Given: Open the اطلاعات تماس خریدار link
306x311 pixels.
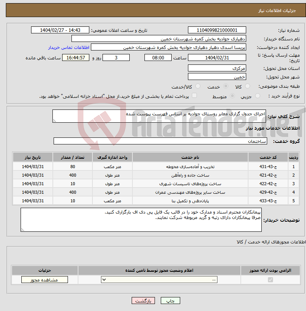Looking at the screenshot, I should 69,48.
